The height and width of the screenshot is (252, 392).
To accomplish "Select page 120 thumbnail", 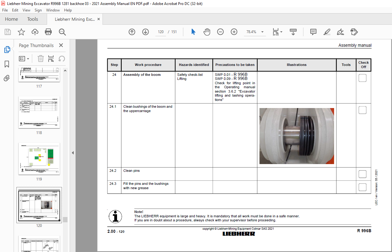I will pyautogui.click(x=39, y=205).
